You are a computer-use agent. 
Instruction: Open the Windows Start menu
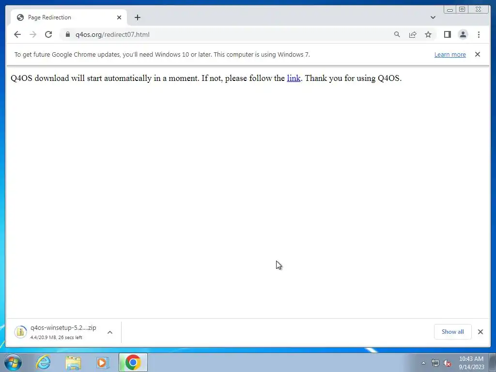[x=13, y=362]
